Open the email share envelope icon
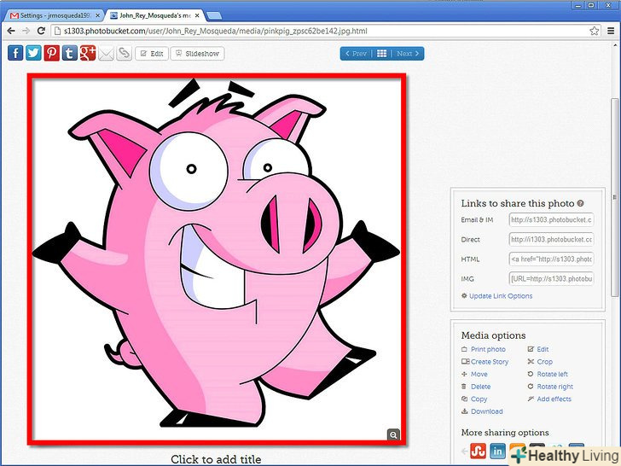Screen dimensions: 621x466 click(x=106, y=53)
